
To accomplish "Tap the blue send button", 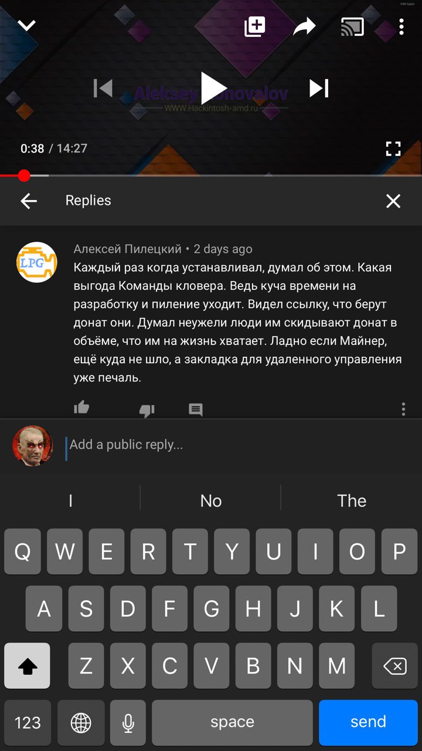I will (368, 722).
